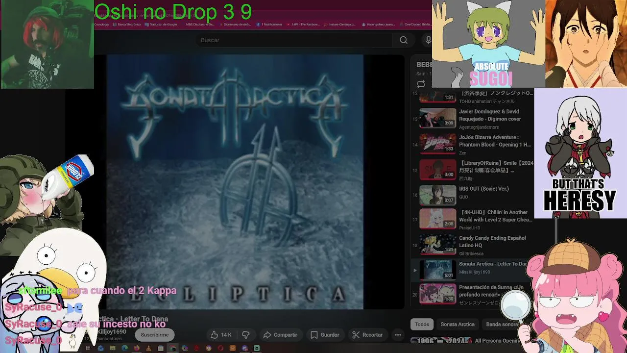Open the Traductor de Google bookmark
627x353 pixels.
[x=161, y=24]
